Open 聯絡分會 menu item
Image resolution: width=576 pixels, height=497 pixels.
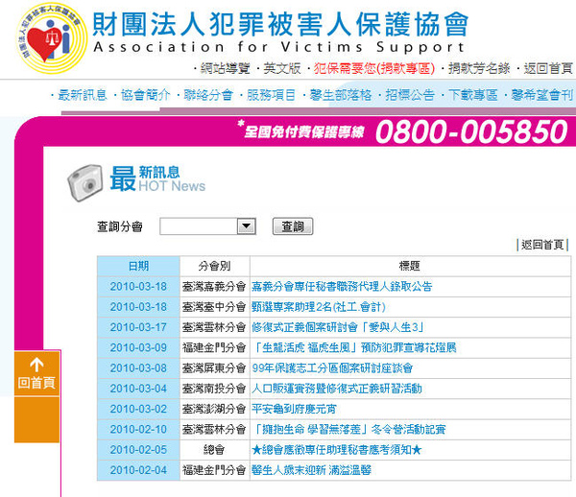click(208, 95)
